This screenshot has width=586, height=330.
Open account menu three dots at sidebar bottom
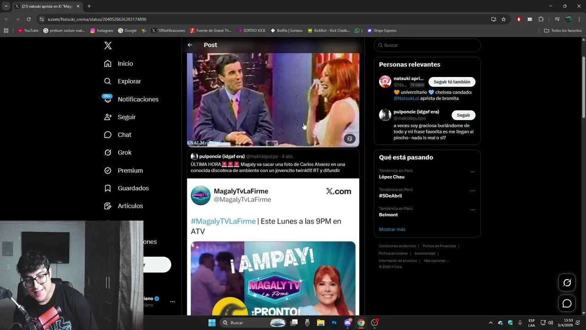[172, 302]
